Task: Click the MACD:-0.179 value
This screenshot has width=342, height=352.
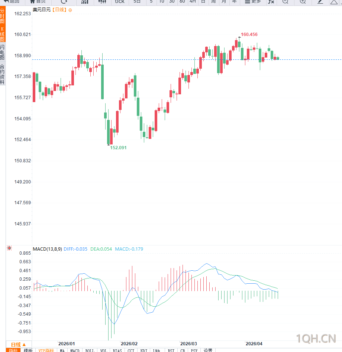Action: (x=129, y=249)
